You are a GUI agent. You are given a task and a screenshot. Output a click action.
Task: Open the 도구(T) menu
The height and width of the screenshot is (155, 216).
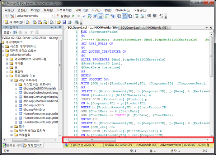click(x=96, y=10)
